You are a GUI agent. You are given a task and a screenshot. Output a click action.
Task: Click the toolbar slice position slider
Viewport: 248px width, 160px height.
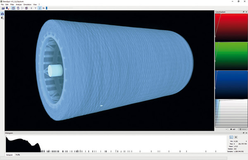[x=60, y=8]
